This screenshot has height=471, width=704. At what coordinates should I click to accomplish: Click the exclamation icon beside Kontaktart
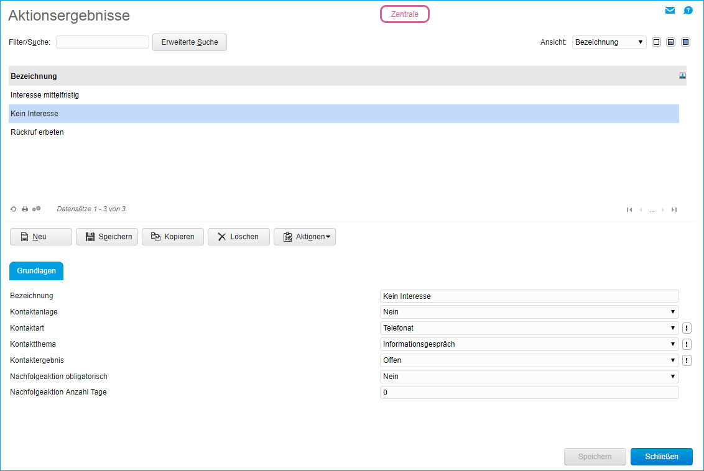(x=687, y=328)
